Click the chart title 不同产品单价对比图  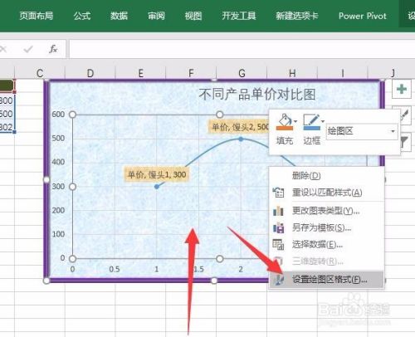[257, 95]
